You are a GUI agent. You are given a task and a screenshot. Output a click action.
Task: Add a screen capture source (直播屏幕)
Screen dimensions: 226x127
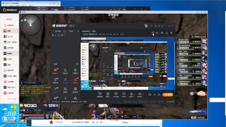(x=100, y=95)
